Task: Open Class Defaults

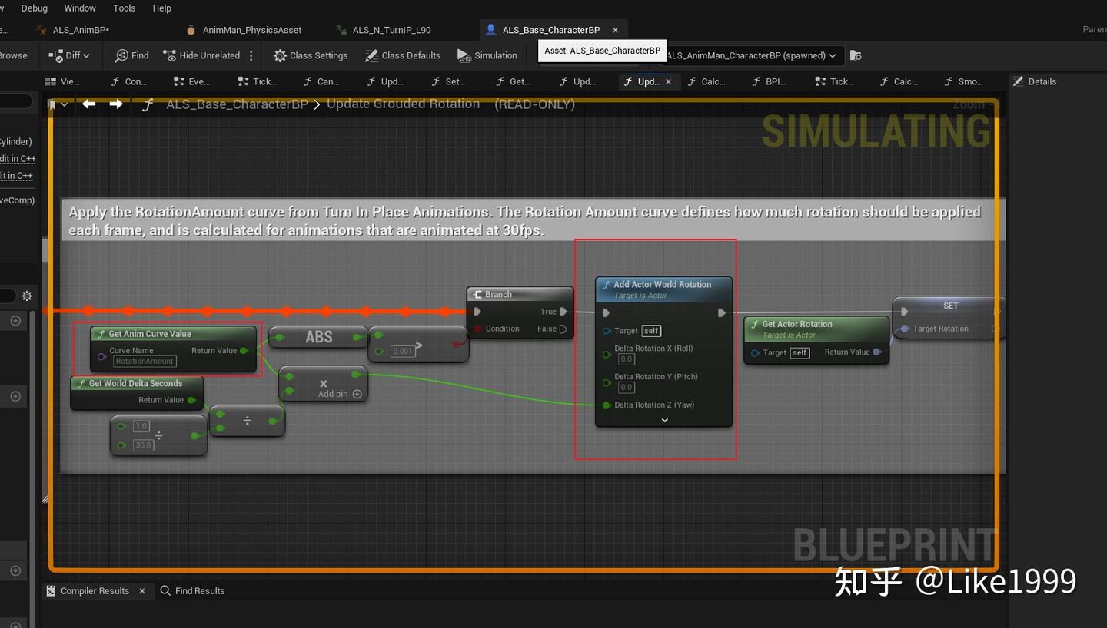Action: tap(402, 55)
